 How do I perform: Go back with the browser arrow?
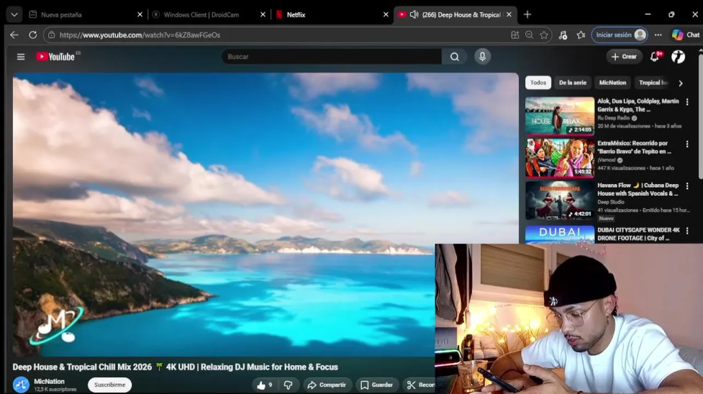coord(14,34)
